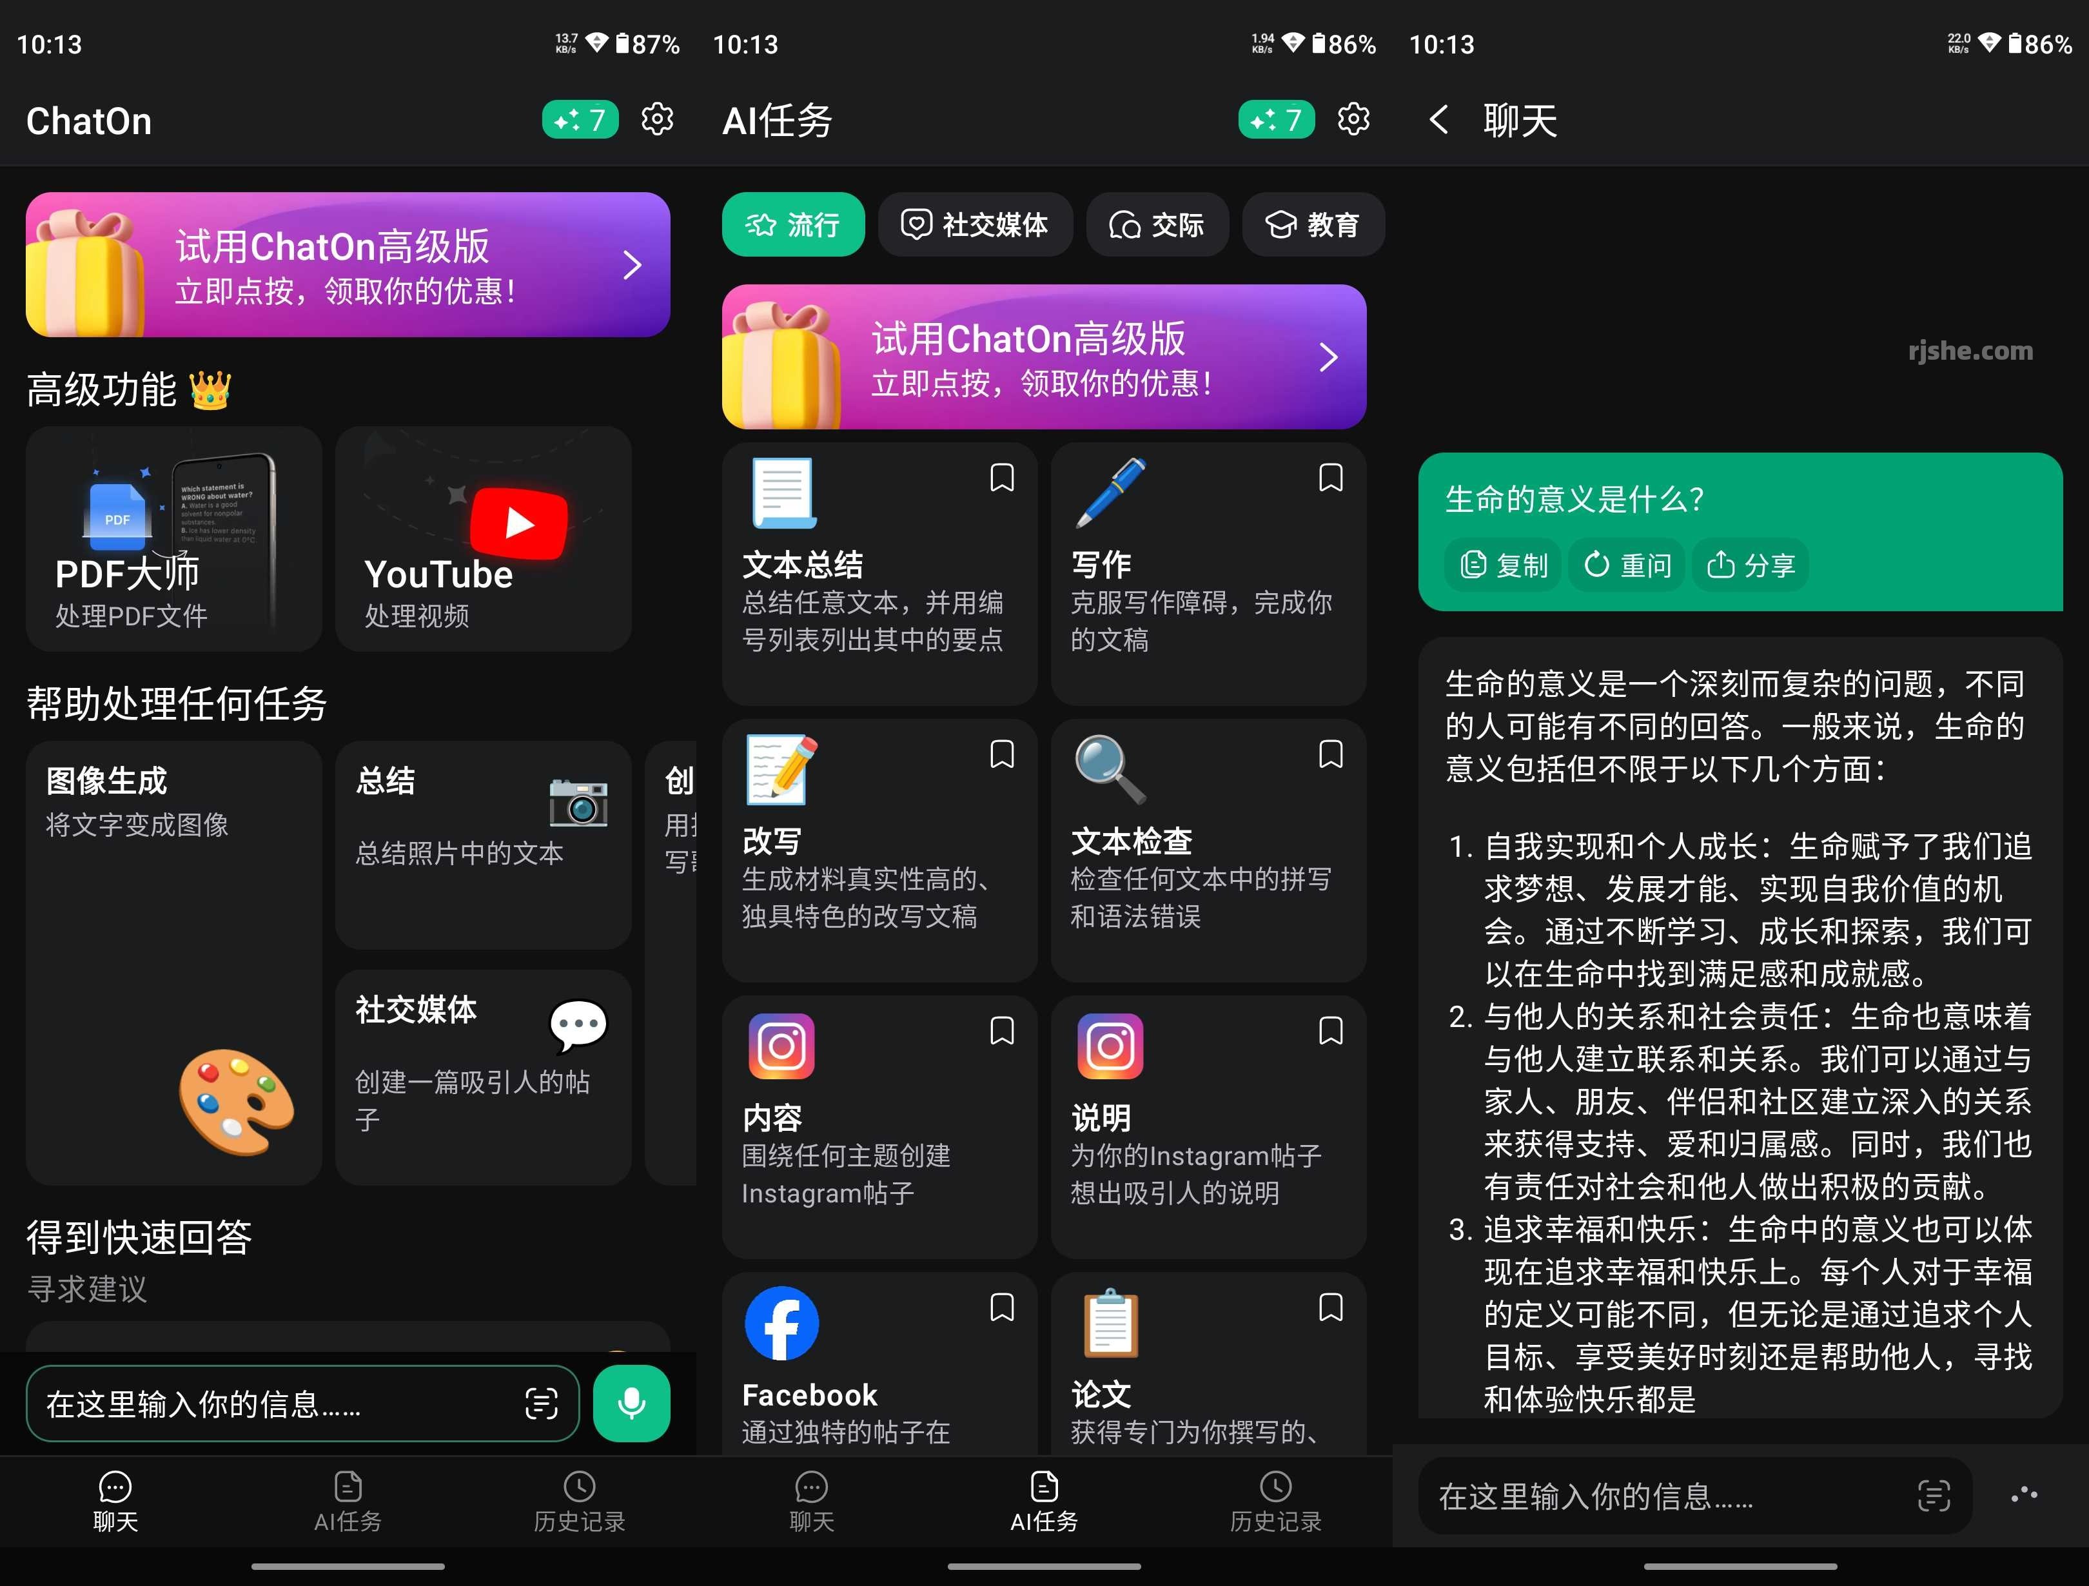Screen dimensions: 2089x1586
Task: Open the 说明 Instagram icon
Action: point(1111,1046)
